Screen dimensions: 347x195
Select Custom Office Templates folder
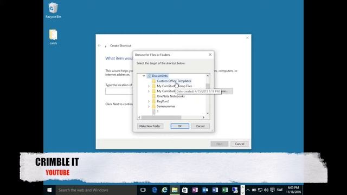pyautogui.click(x=173, y=81)
